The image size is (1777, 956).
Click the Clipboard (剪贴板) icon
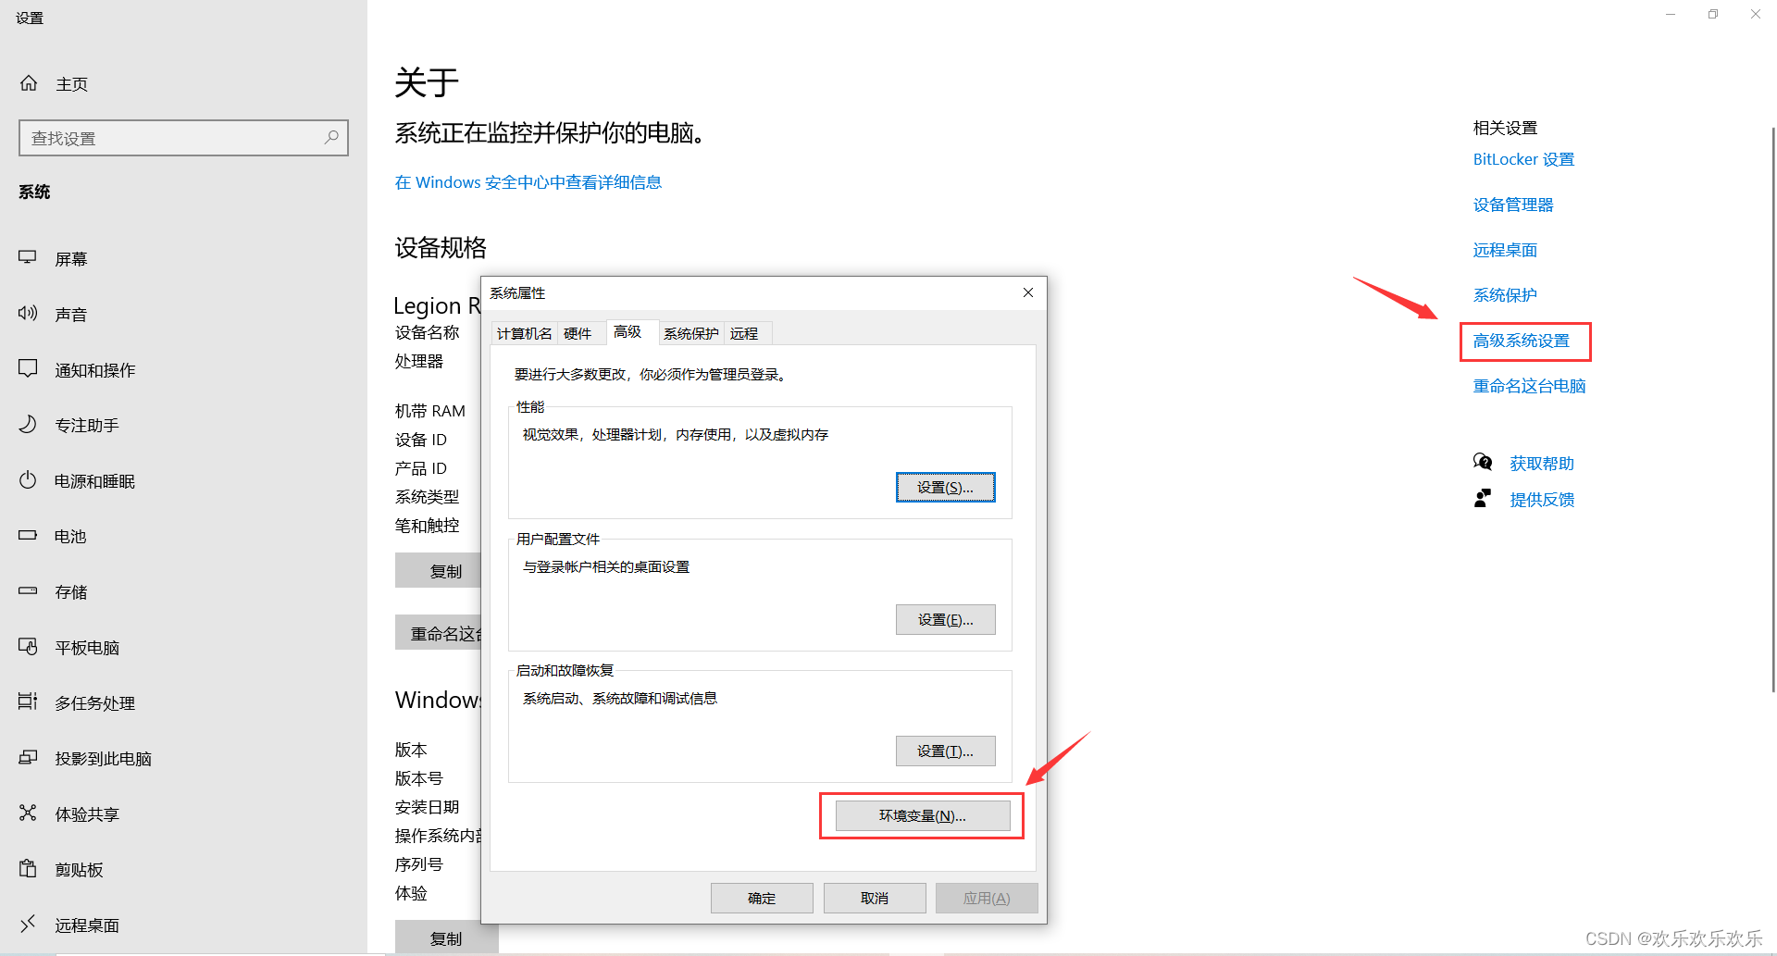coord(28,869)
